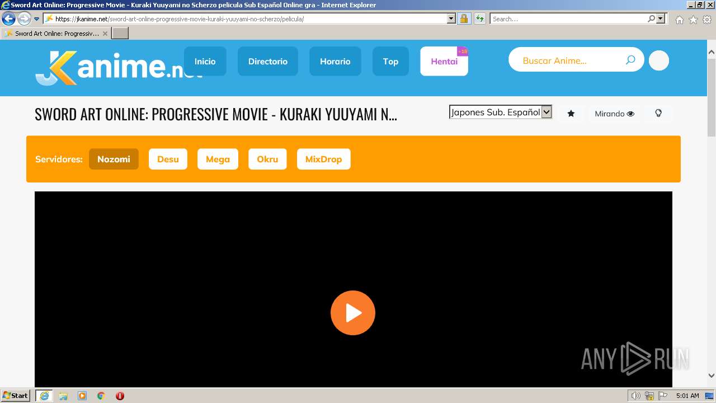Open the Horario menu item
Image resolution: width=716 pixels, height=403 pixels.
[335, 62]
